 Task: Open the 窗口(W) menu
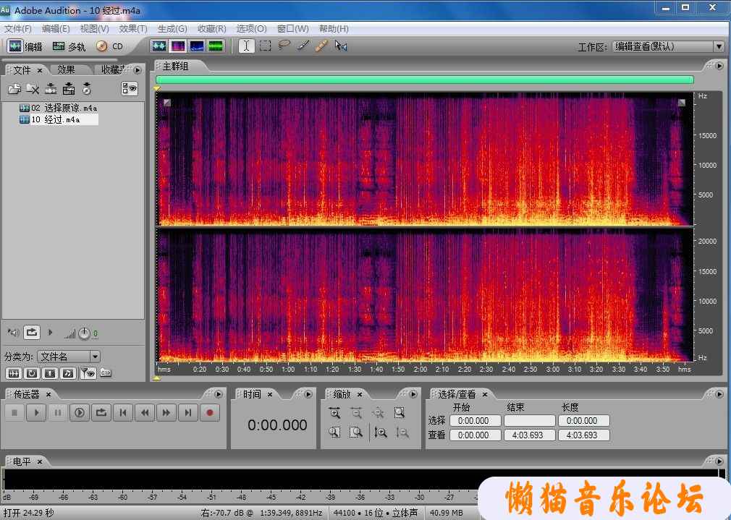point(293,29)
